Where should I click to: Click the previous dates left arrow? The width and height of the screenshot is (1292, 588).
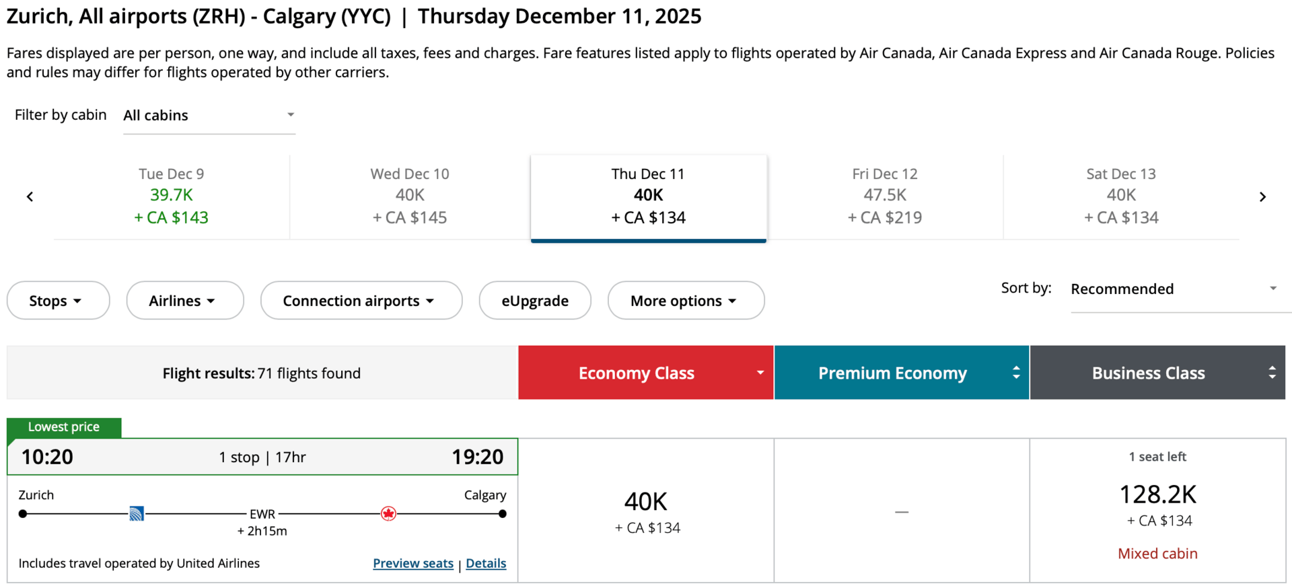(x=30, y=196)
